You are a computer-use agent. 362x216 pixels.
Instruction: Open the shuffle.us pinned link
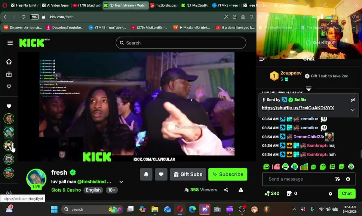coord(298,108)
